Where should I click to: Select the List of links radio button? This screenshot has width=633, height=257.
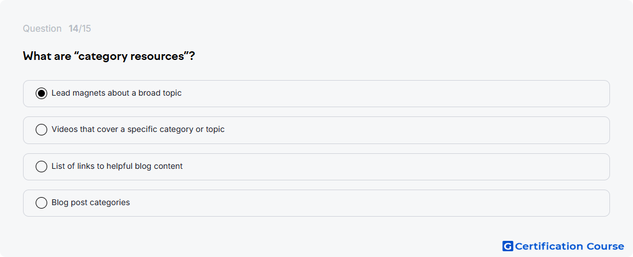(x=41, y=167)
